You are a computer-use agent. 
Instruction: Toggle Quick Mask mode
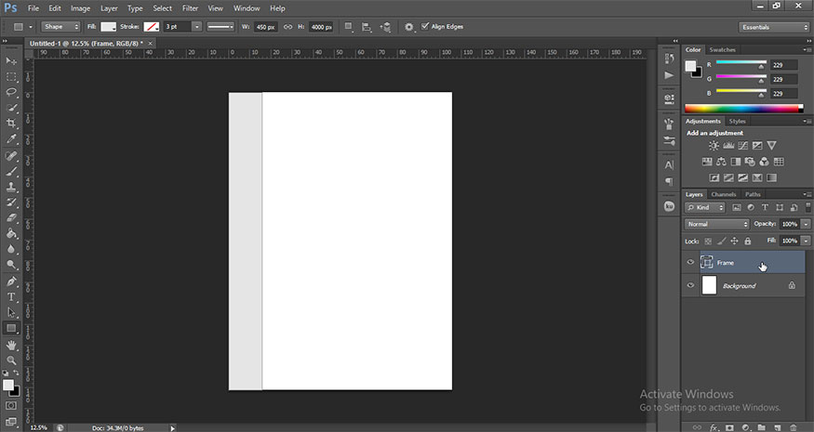pos(11,406)
